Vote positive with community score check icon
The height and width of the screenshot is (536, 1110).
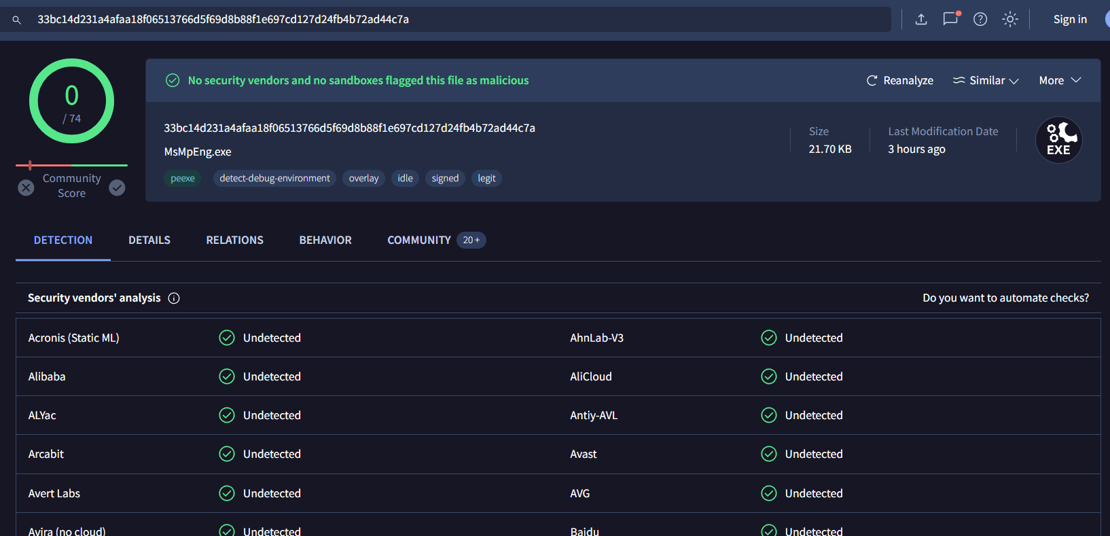117,187
